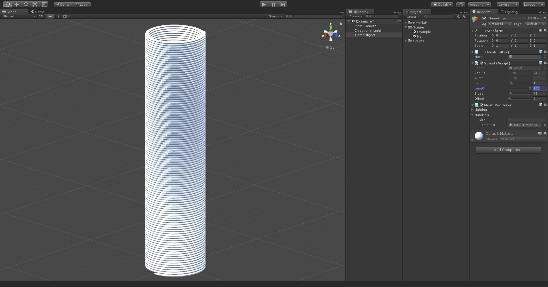Toggle scene lighting icon
This screenshot has width=548, height=287.
click(x=50, y=16)
